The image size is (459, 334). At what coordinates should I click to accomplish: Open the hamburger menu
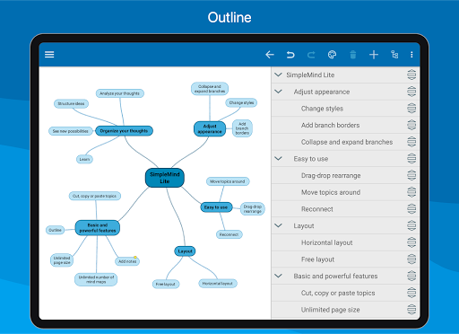pos(49,55)
